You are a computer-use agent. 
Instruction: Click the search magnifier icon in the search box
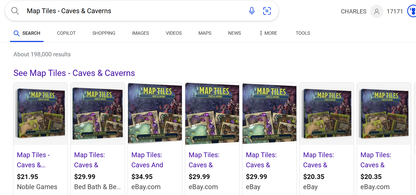point(15,11)
